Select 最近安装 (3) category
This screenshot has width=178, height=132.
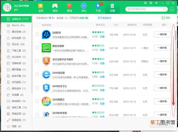point(16,32)
